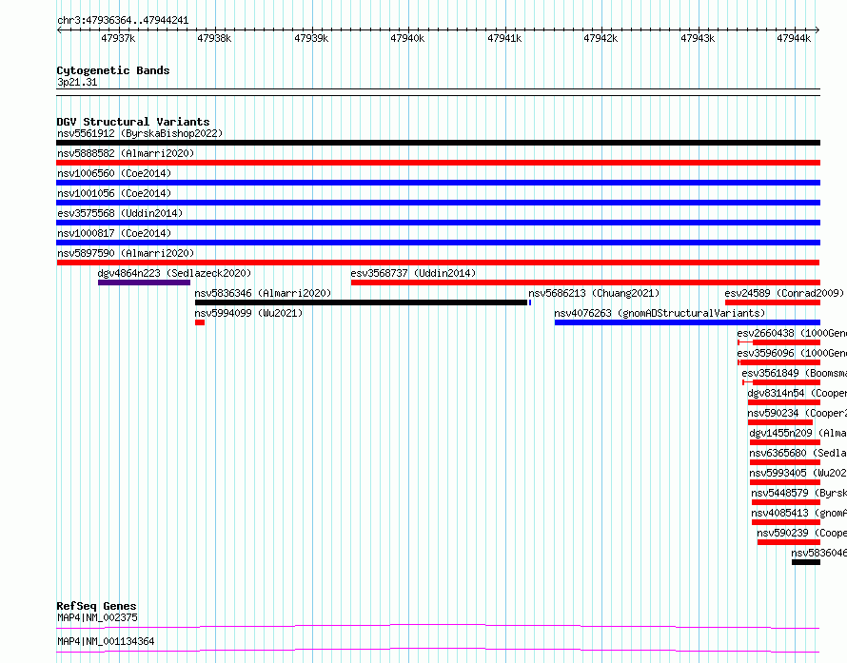Click the red nsv4085413 variant bar
The height and width of the screenshot is (663, 847).
point(786,522)
